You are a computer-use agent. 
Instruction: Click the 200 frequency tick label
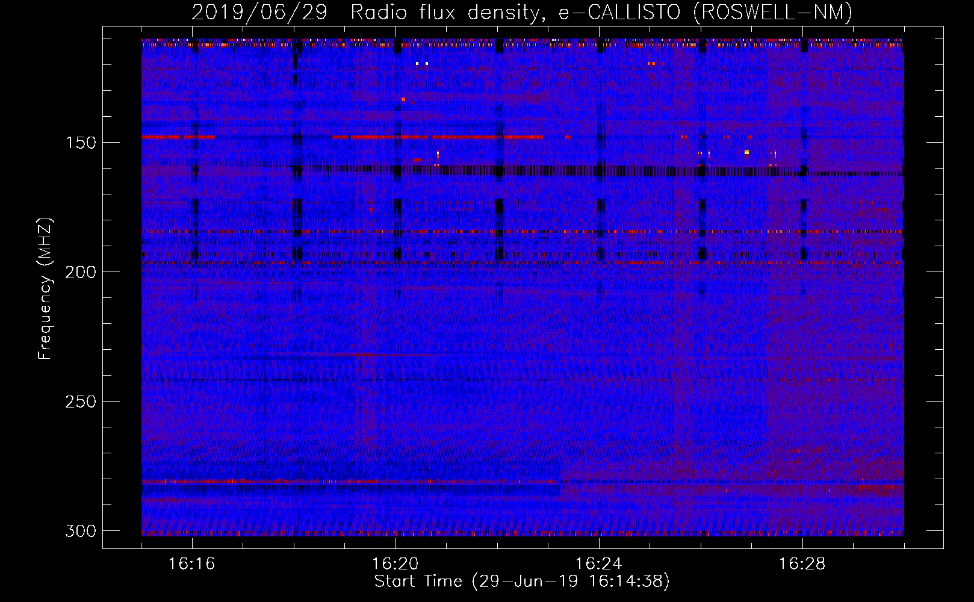pos(81,272)
